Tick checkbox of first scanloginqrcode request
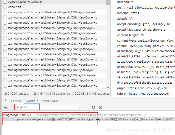This screenshot has width=175, height=135. (x=5, y=12)
